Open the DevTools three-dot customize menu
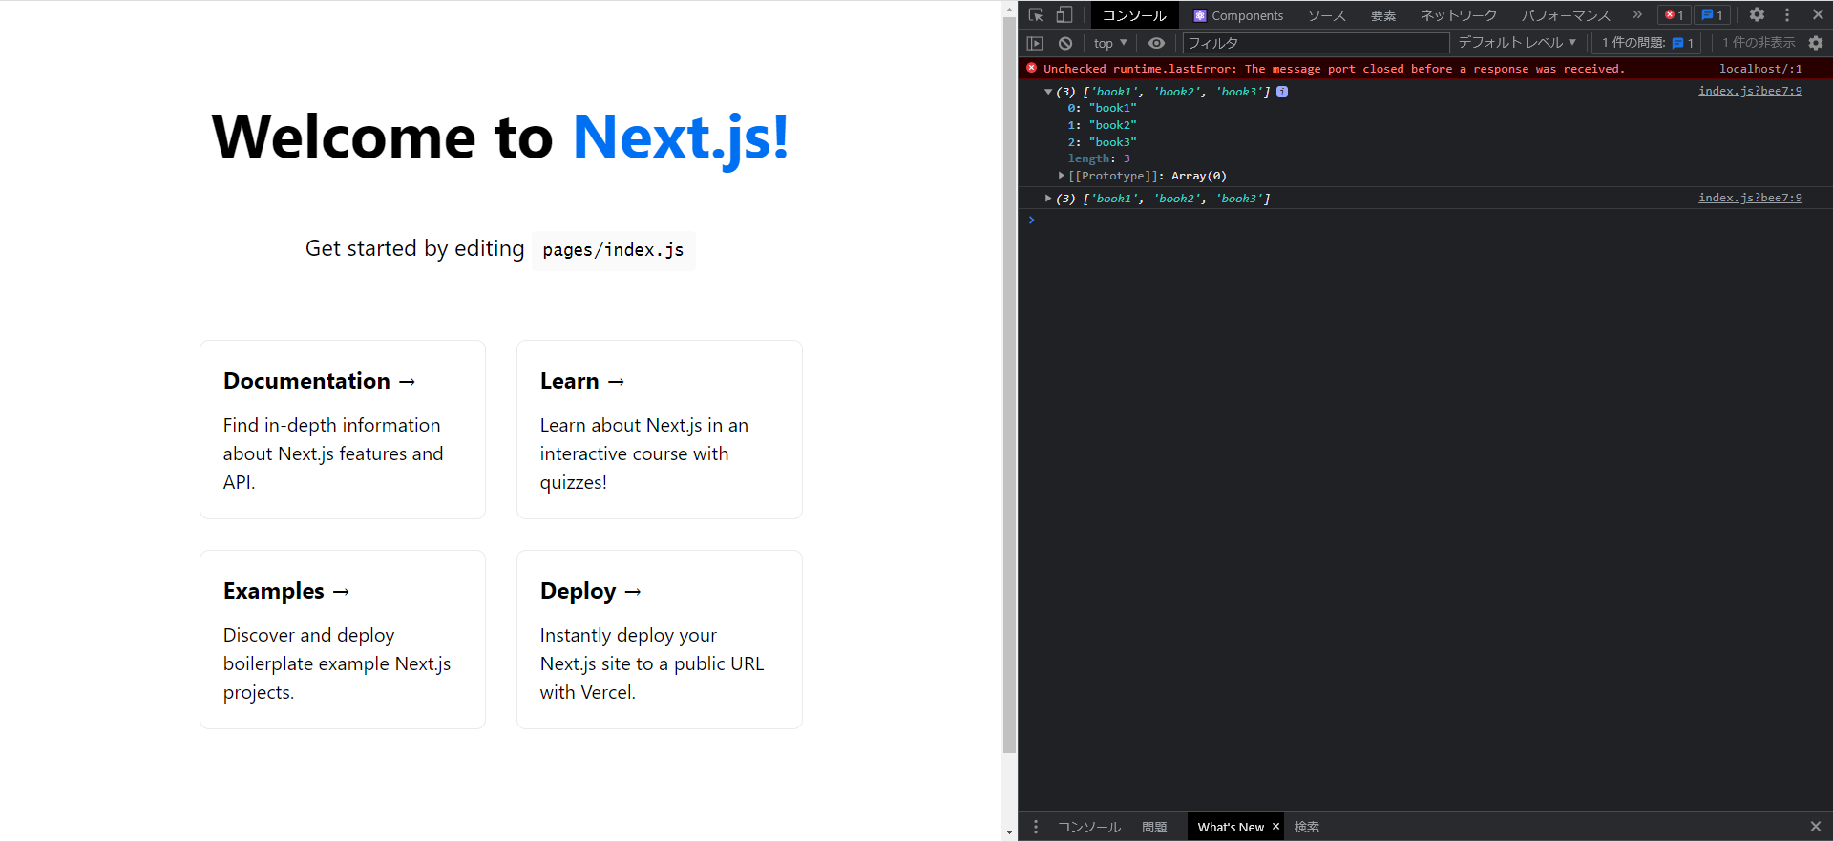This screenshot has width=1833, height=842. 1787,15
